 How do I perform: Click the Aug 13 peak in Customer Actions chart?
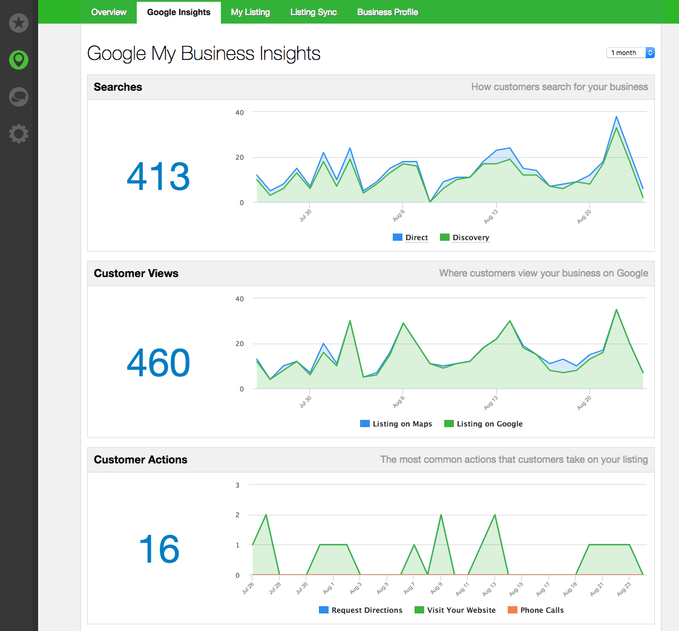tap(495, 515)
